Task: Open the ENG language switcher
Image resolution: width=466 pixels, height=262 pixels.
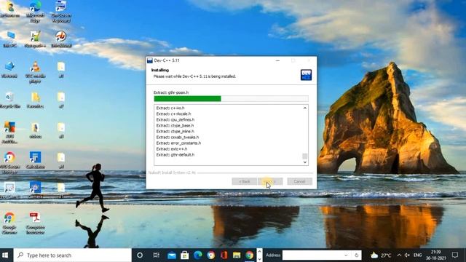Action: click(417, 255)
